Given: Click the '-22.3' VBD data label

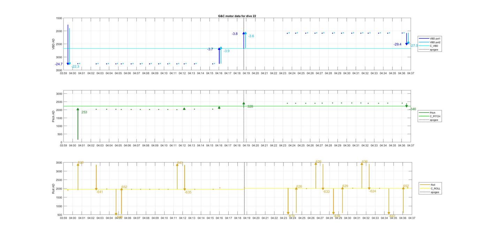Looking at the screenshot, I should (x=75, y=66).
